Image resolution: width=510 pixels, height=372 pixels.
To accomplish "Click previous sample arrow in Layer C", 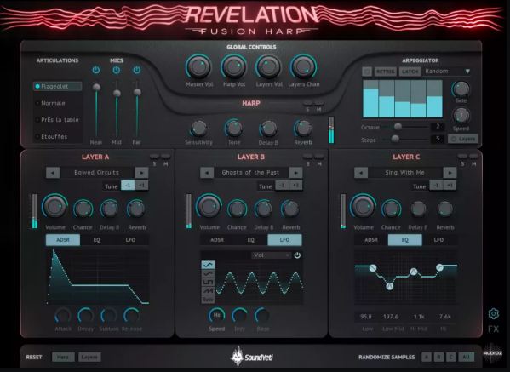I will 361,173.
